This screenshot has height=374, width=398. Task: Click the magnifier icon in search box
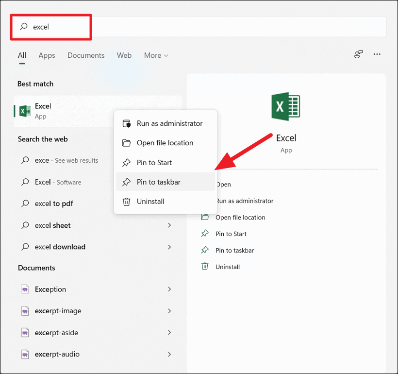point(24,26)
